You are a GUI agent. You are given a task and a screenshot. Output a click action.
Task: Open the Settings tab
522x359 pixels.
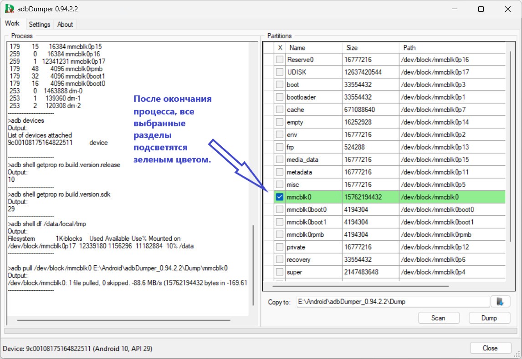point(39,24)
